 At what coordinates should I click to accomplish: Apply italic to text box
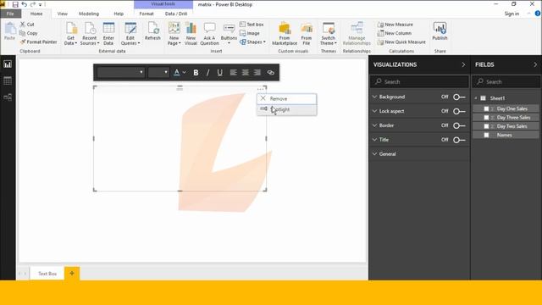click(207, 73)
